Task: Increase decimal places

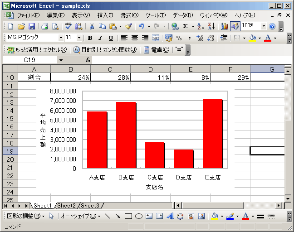Action: [x=200, y=38]
